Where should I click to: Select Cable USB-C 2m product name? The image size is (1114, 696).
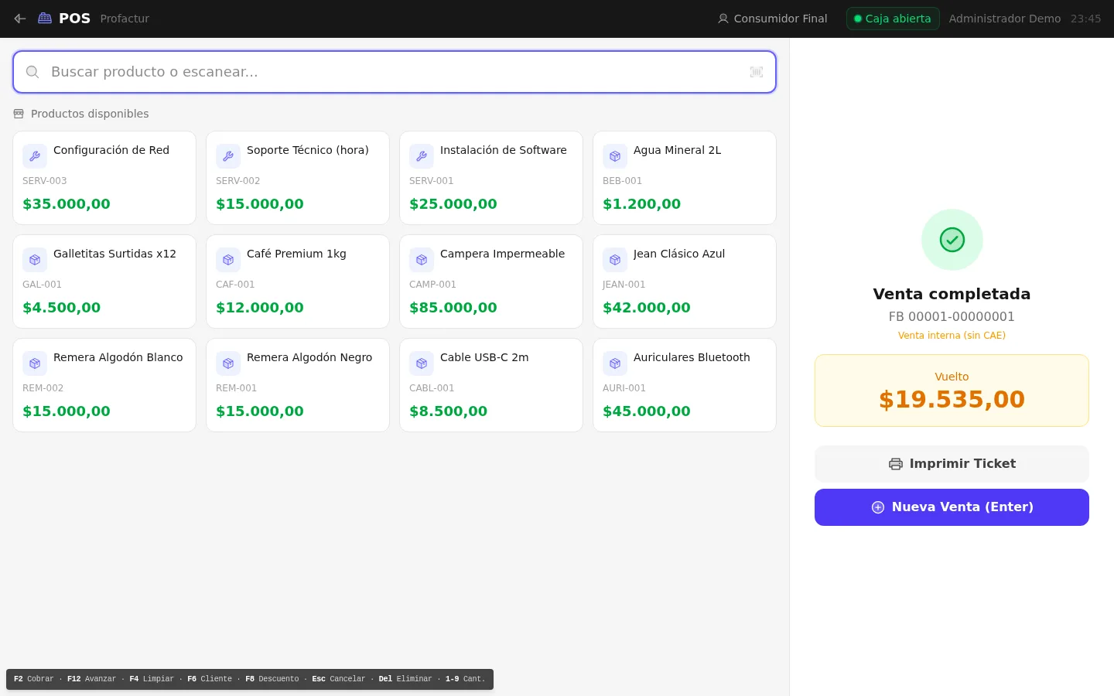pos(484,357)
